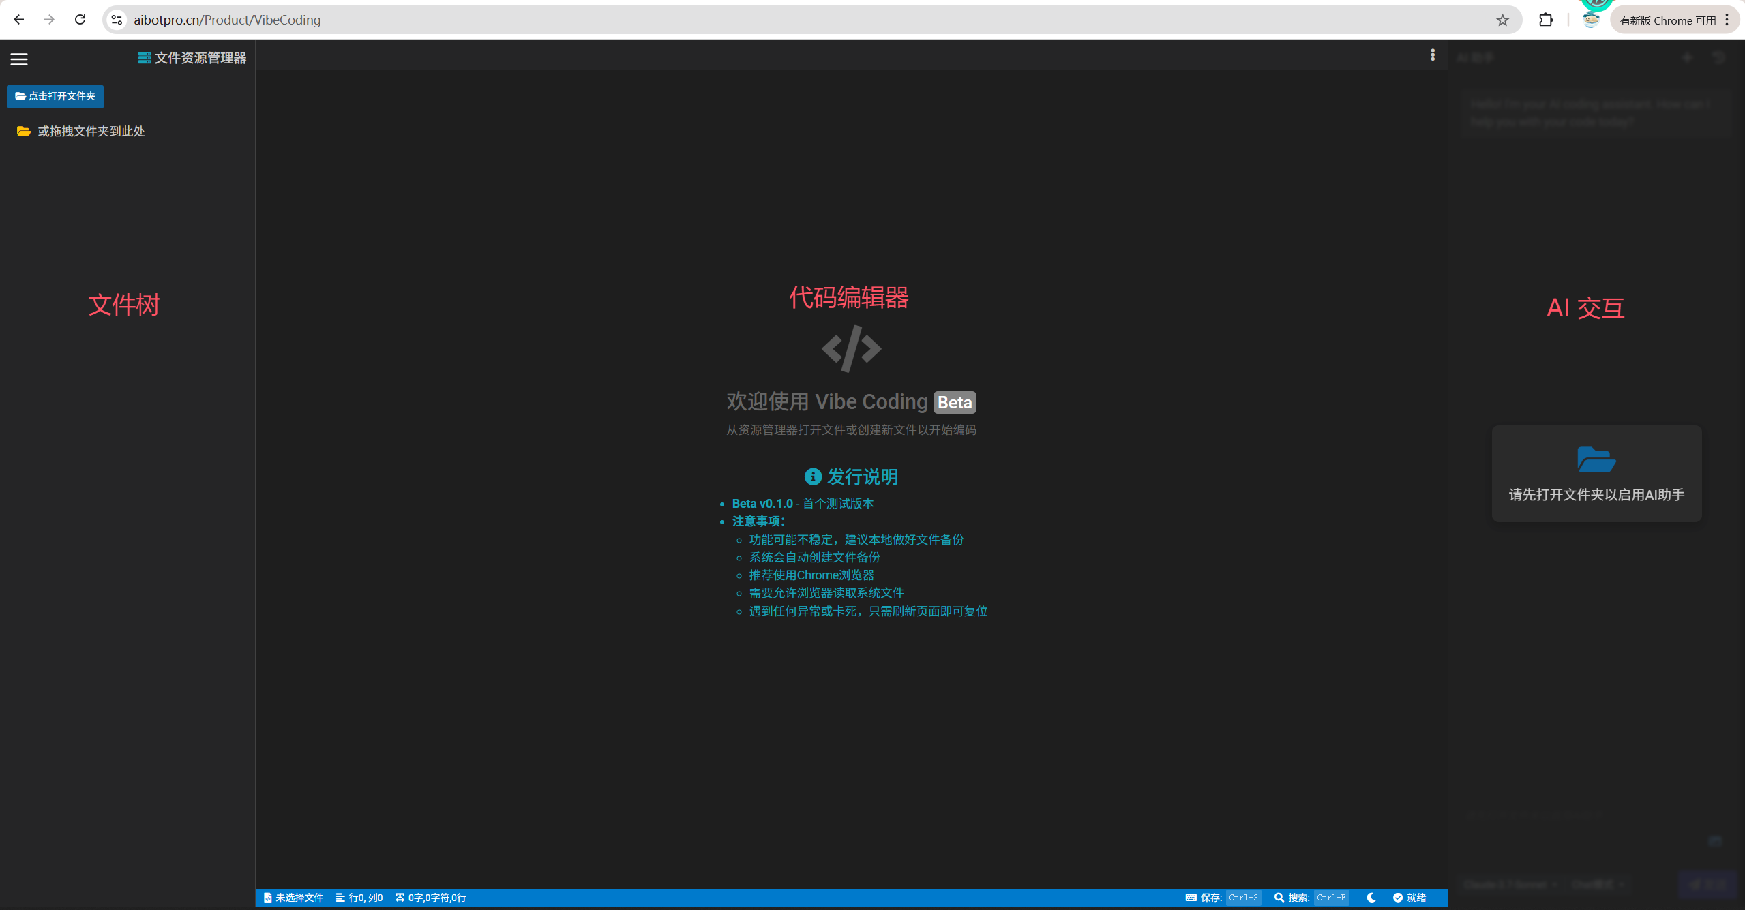Click the 0字,0字符,0行 word count indicator
The width and height of the screenshot is (1745, 910).
431,898
